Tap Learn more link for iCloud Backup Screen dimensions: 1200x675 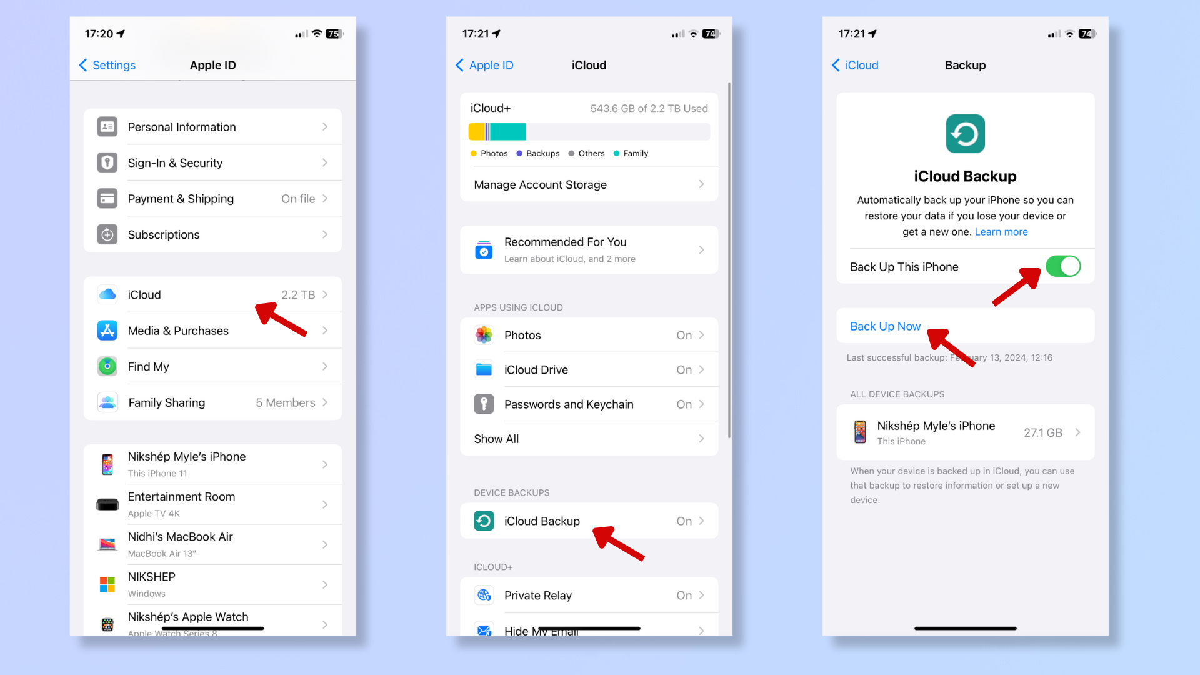(1001, 232)
